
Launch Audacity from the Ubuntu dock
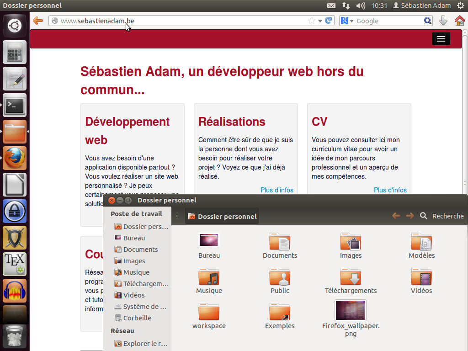[x=15, y=291]
